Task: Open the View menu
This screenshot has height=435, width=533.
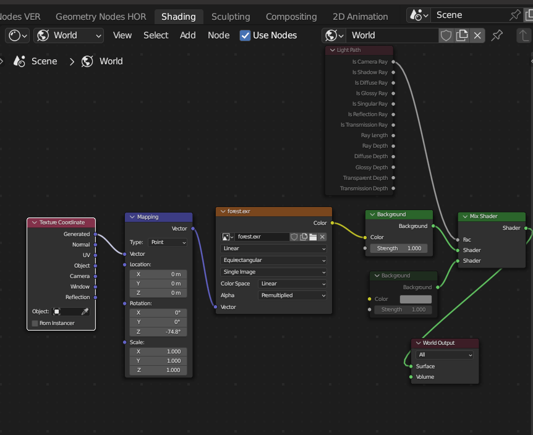Action: (x=122, y=35)
